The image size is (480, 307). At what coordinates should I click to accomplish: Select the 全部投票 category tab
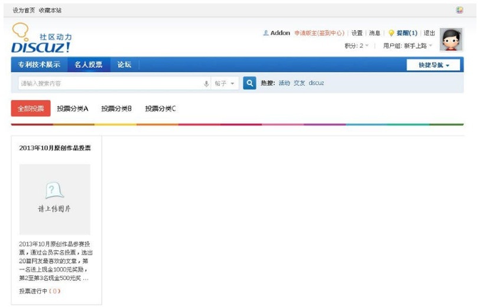point(31,108)
